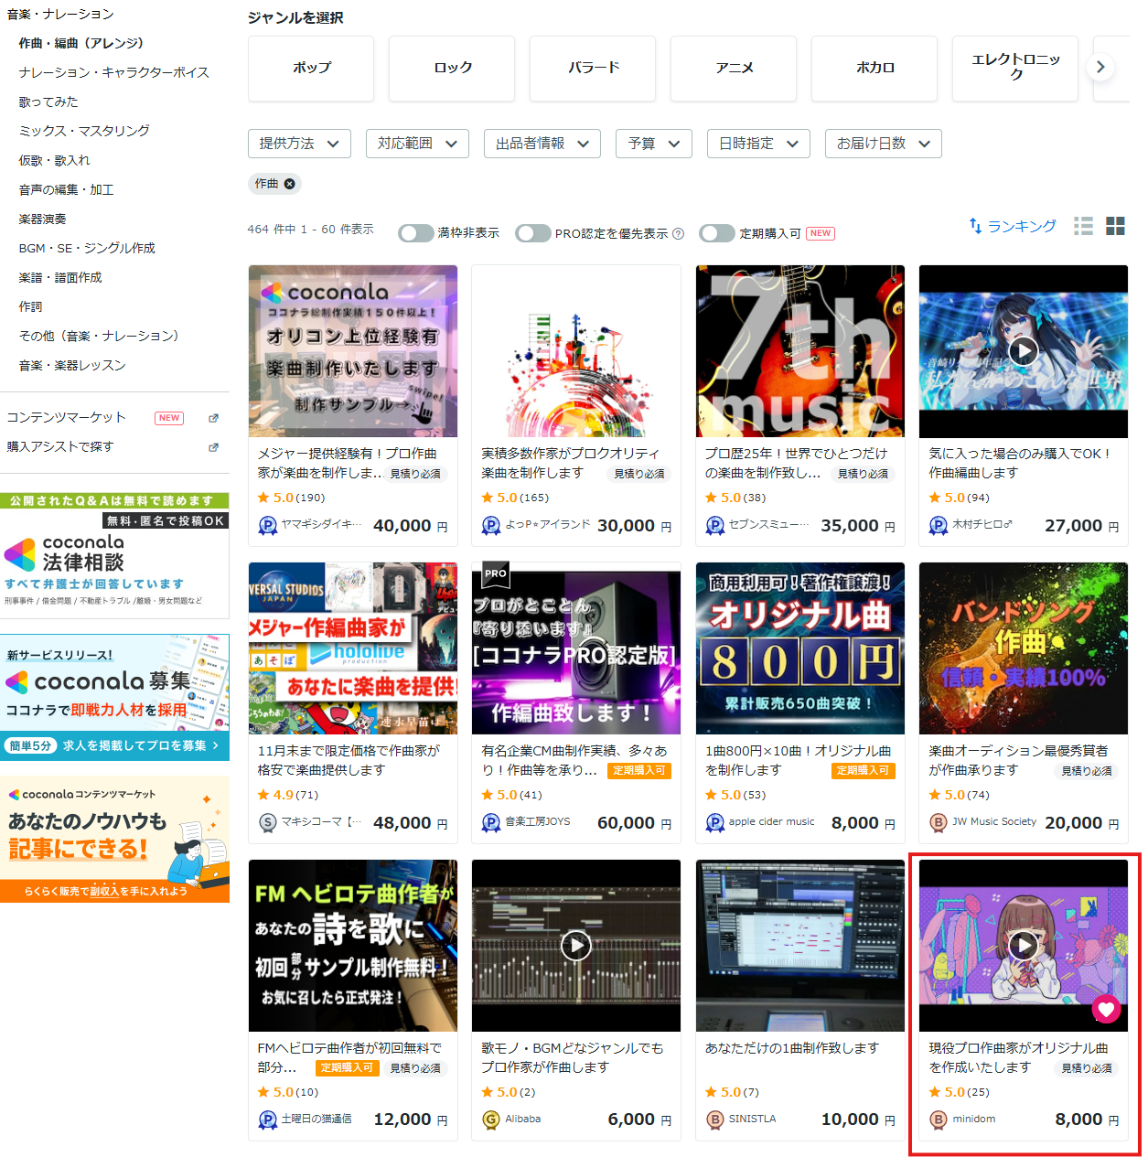Click the ヤマギシダイキ seller badge icon
The image size is (1148, 1157).
268,526
